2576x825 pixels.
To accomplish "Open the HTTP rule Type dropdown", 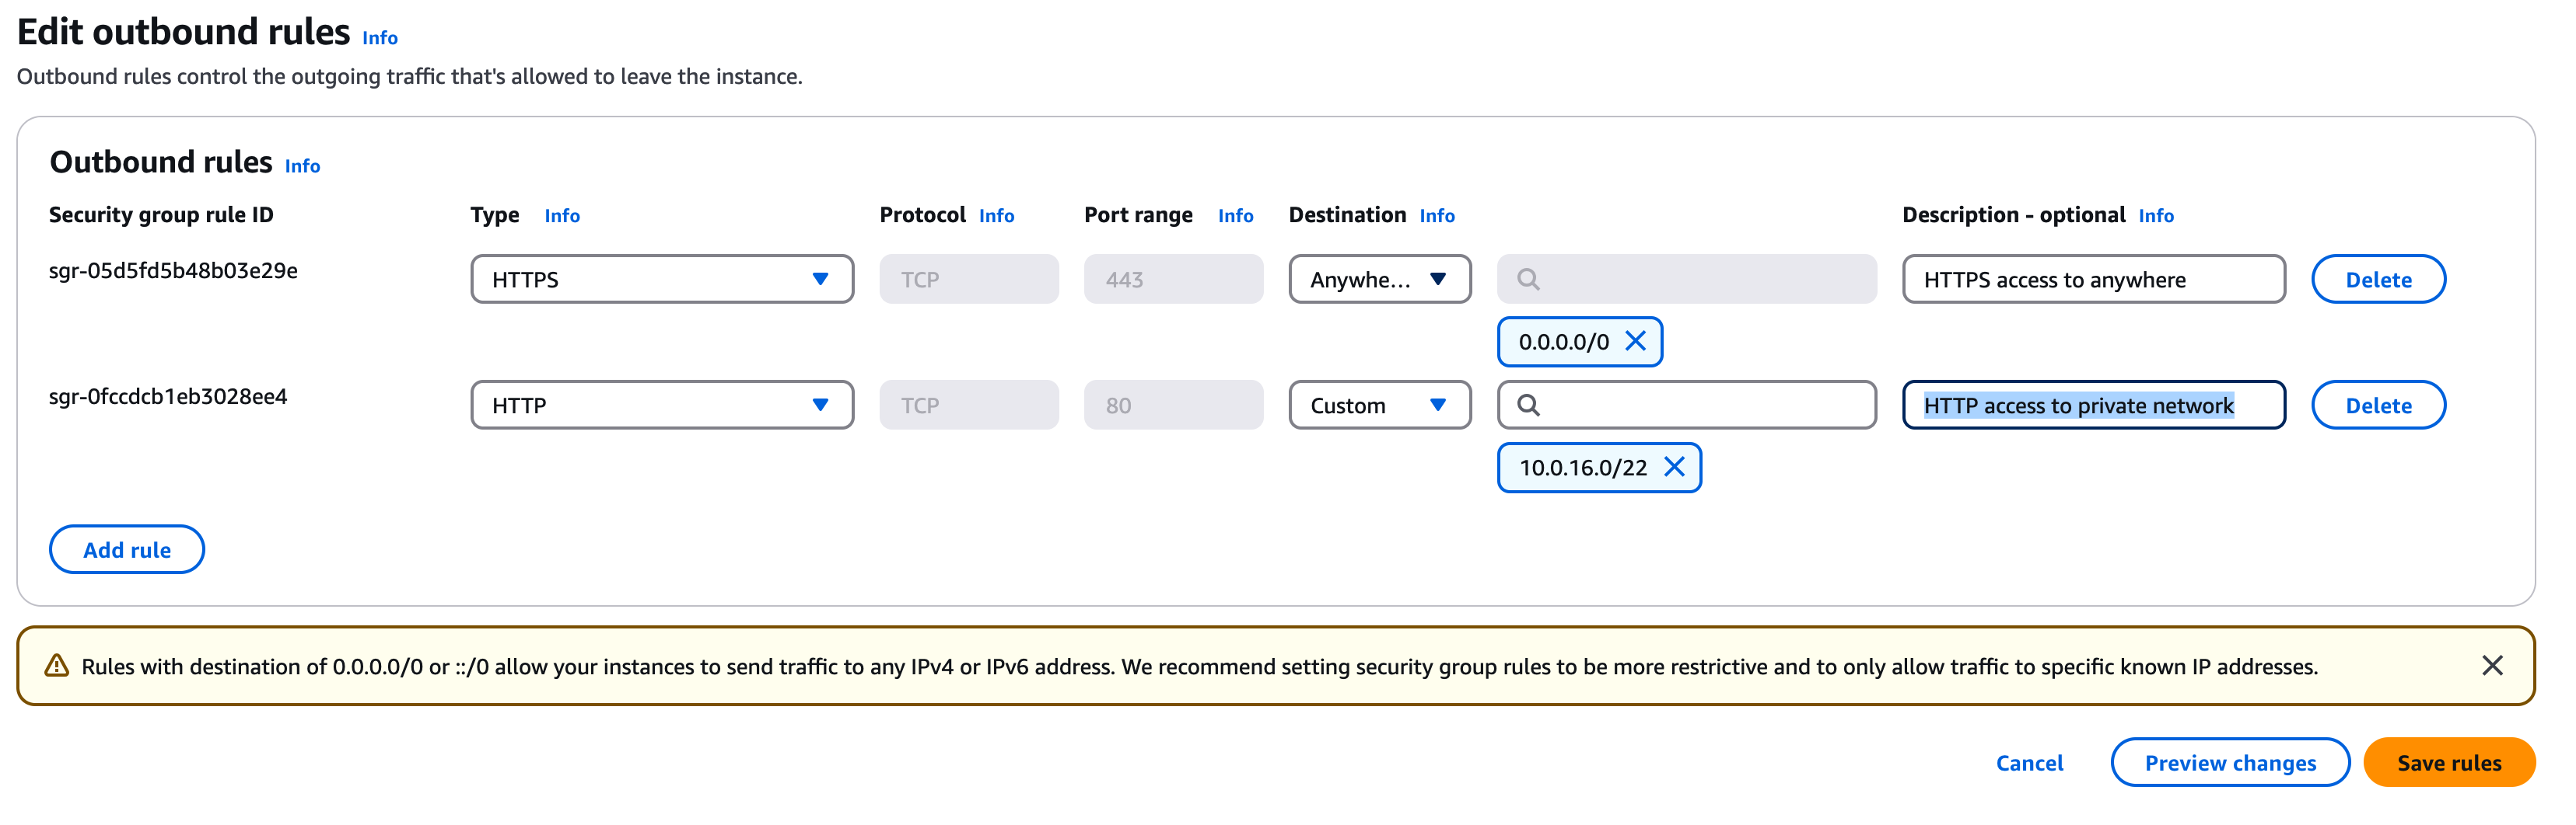I will click(661, 406).
